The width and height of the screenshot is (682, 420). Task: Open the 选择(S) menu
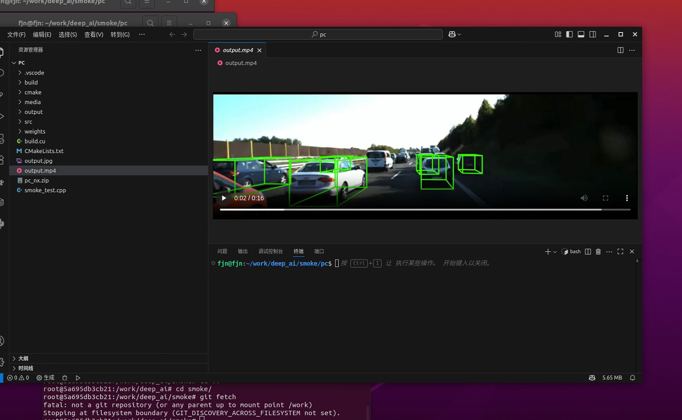pos(68,34)
